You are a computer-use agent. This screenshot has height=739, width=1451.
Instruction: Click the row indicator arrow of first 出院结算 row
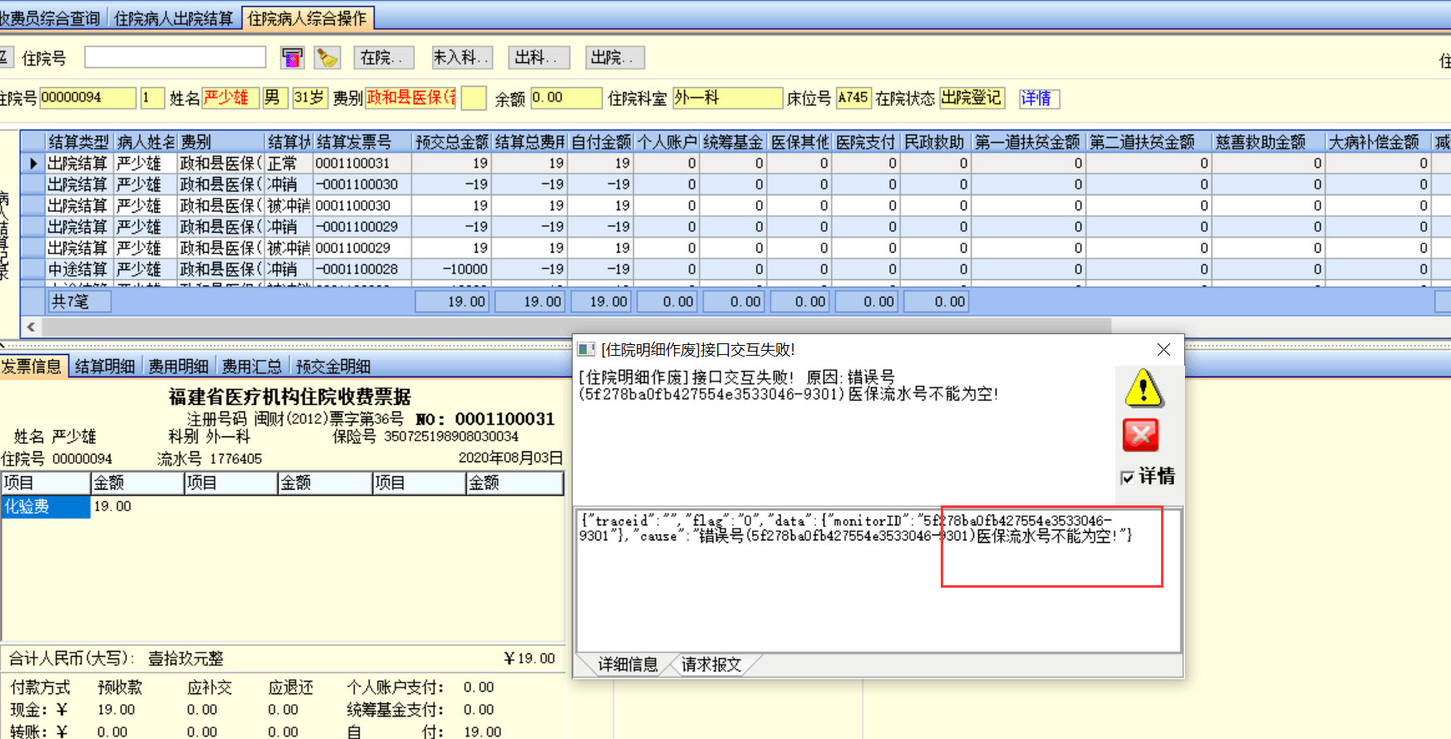click(33, 164)
